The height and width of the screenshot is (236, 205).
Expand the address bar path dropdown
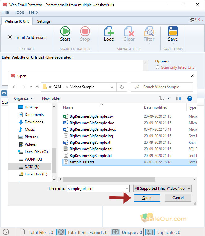pyautogui.click(x=112, y=87)
